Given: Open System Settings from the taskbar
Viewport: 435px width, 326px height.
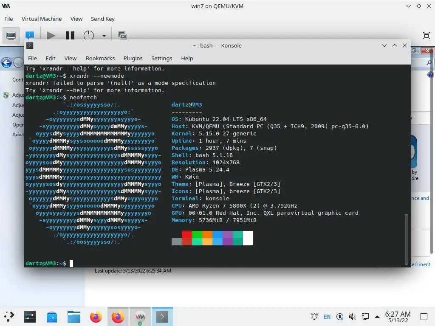Looking at the screenshot, I should (x=30, y=317).
